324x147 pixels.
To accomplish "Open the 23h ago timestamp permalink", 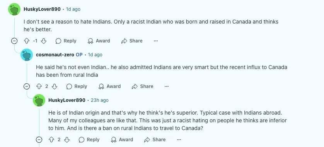I will coord(100,100).
